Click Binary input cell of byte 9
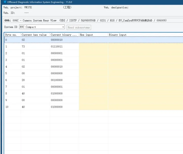The width and height of the screenshot is (183, 154). point(145,100)
